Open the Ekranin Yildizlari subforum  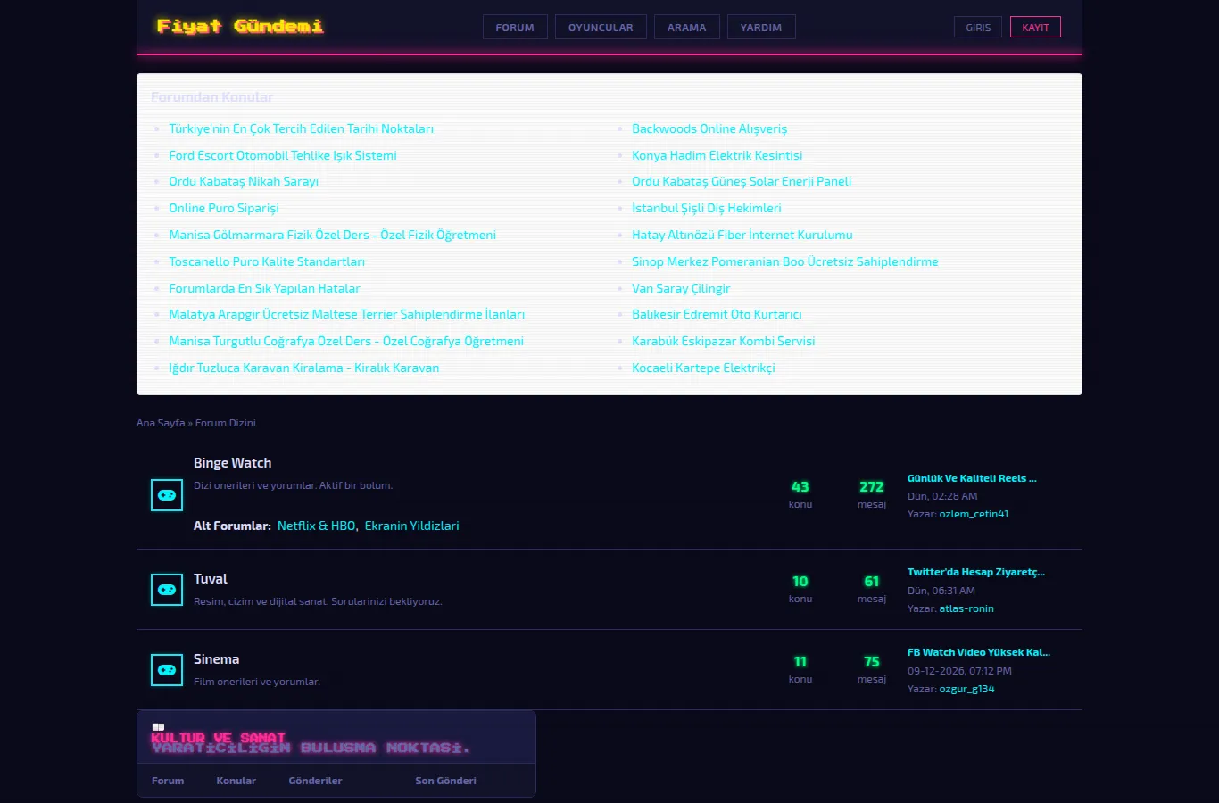[411, 526]
